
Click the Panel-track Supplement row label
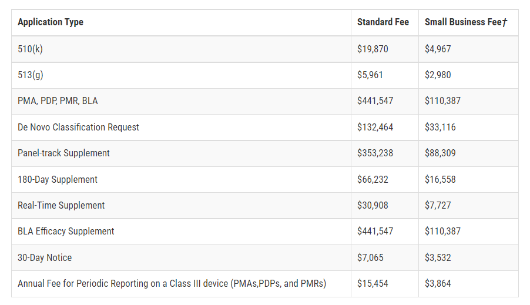pyautogui.click(x=63, y=153)
